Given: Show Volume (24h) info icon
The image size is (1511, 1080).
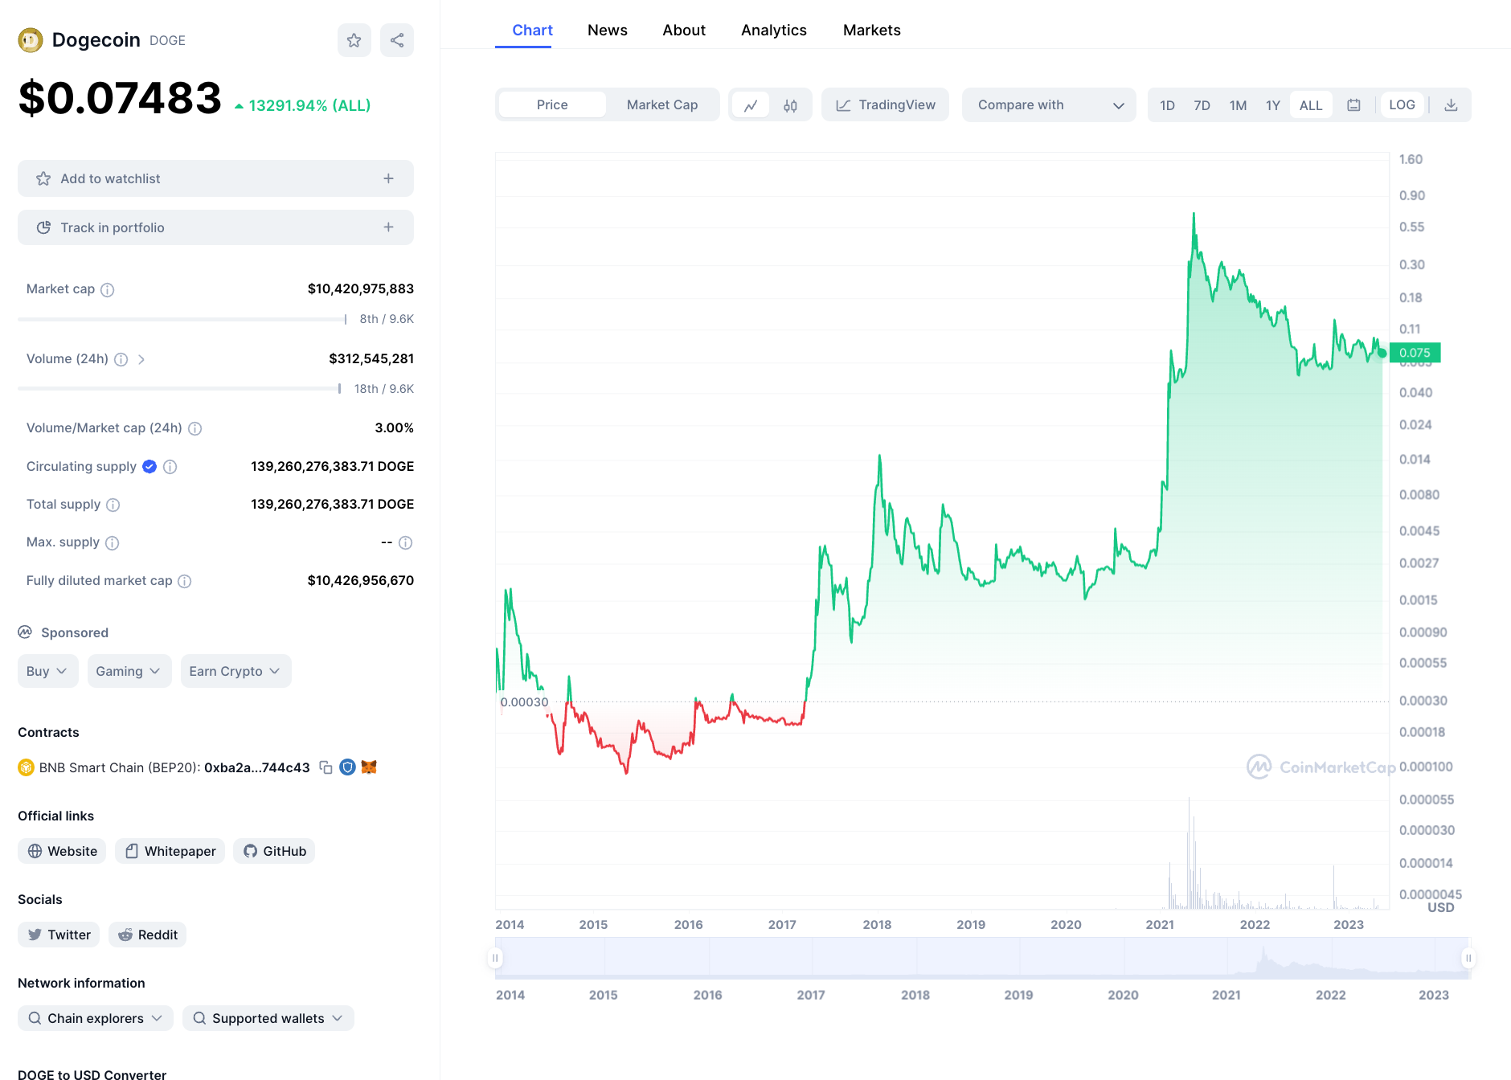Looking at the screenshot, I should [x=121, y=359].
